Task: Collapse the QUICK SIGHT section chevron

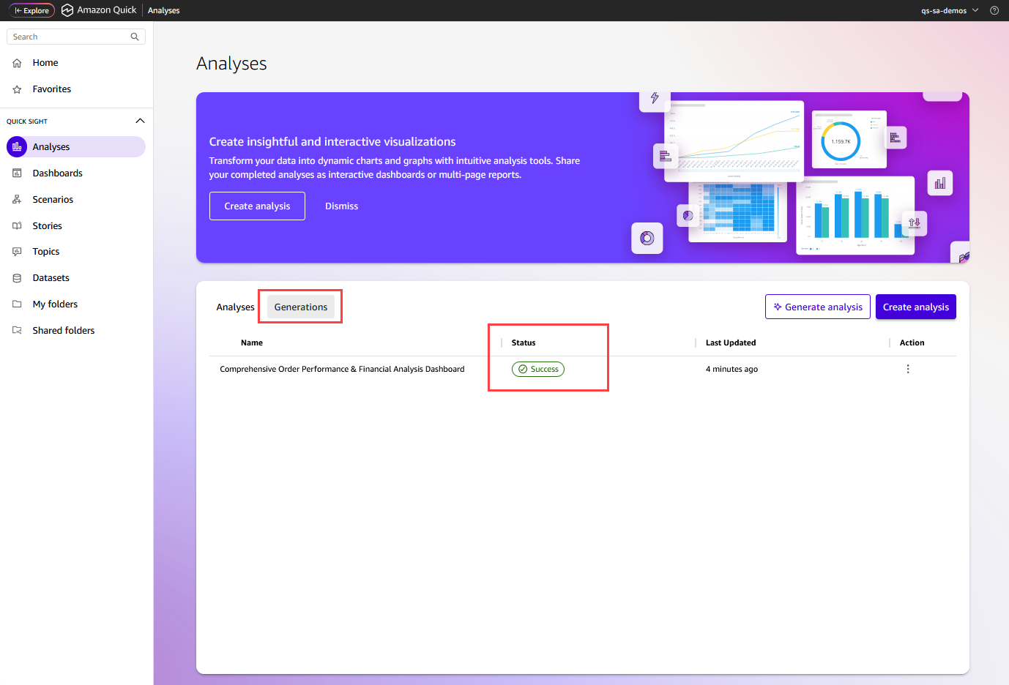Action: pyautogui.click(x=140, y=120)
